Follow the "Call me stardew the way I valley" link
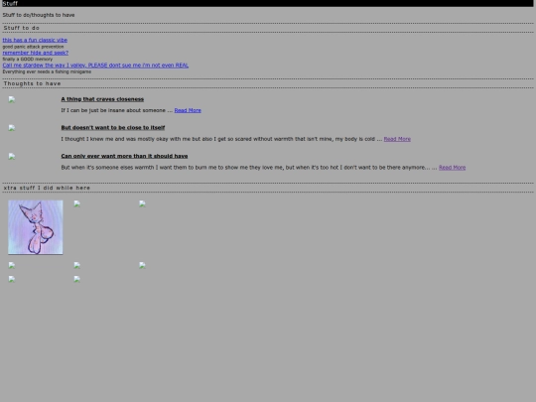This screenshot has height=402, width=536. (x=95, y=66)
